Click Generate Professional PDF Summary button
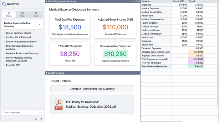 pos(92,89)
